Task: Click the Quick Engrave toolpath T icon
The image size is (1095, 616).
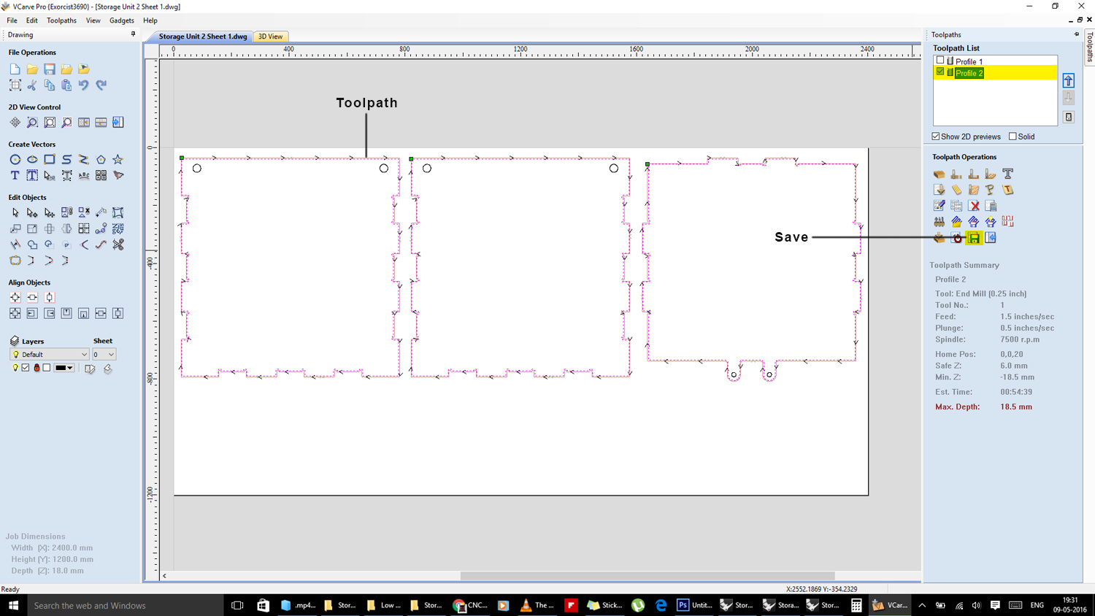Action: [1007, 174]
